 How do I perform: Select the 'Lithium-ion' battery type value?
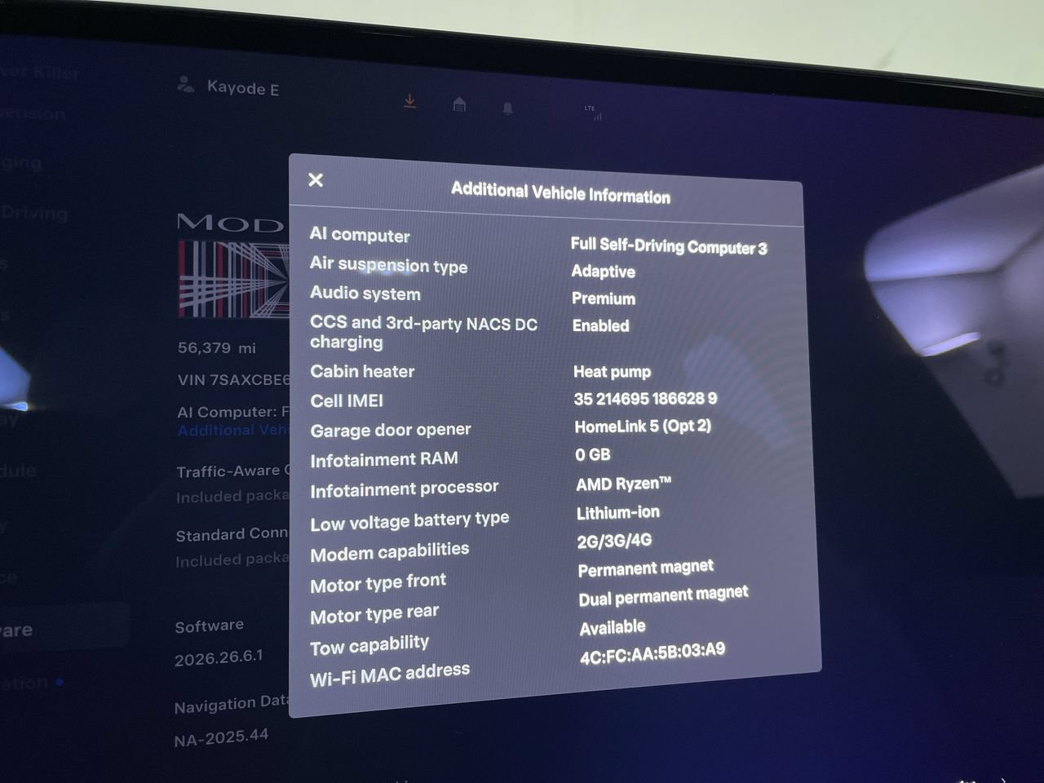[618, 512]
